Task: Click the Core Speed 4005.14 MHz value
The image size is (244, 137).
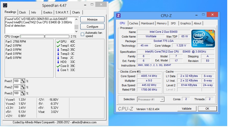Action: (x=149, y=76)
